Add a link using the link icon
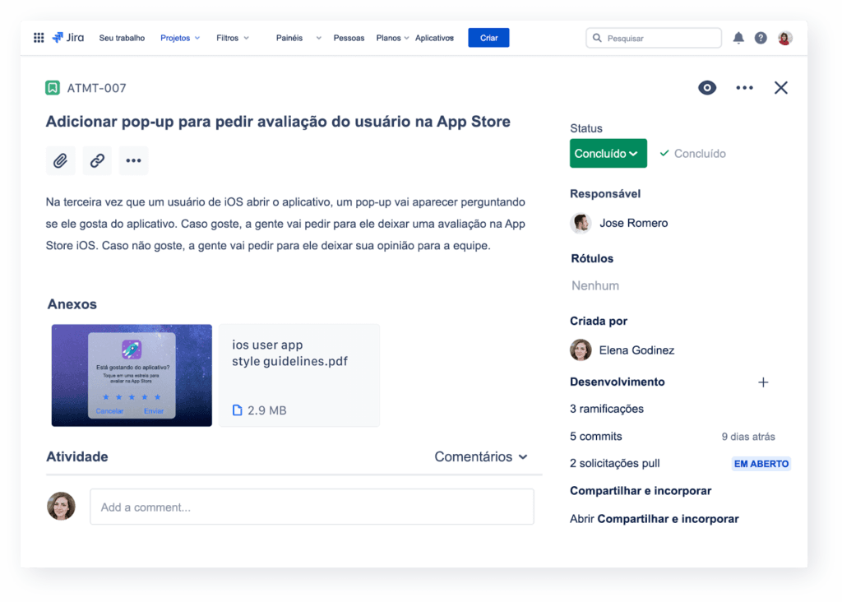 (97, 160)
